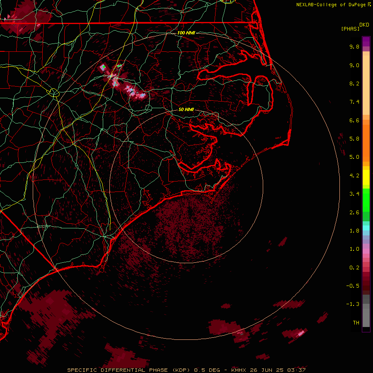
Task: Click the 50 NMI range ring label
Action: click(x=186, y=109)
